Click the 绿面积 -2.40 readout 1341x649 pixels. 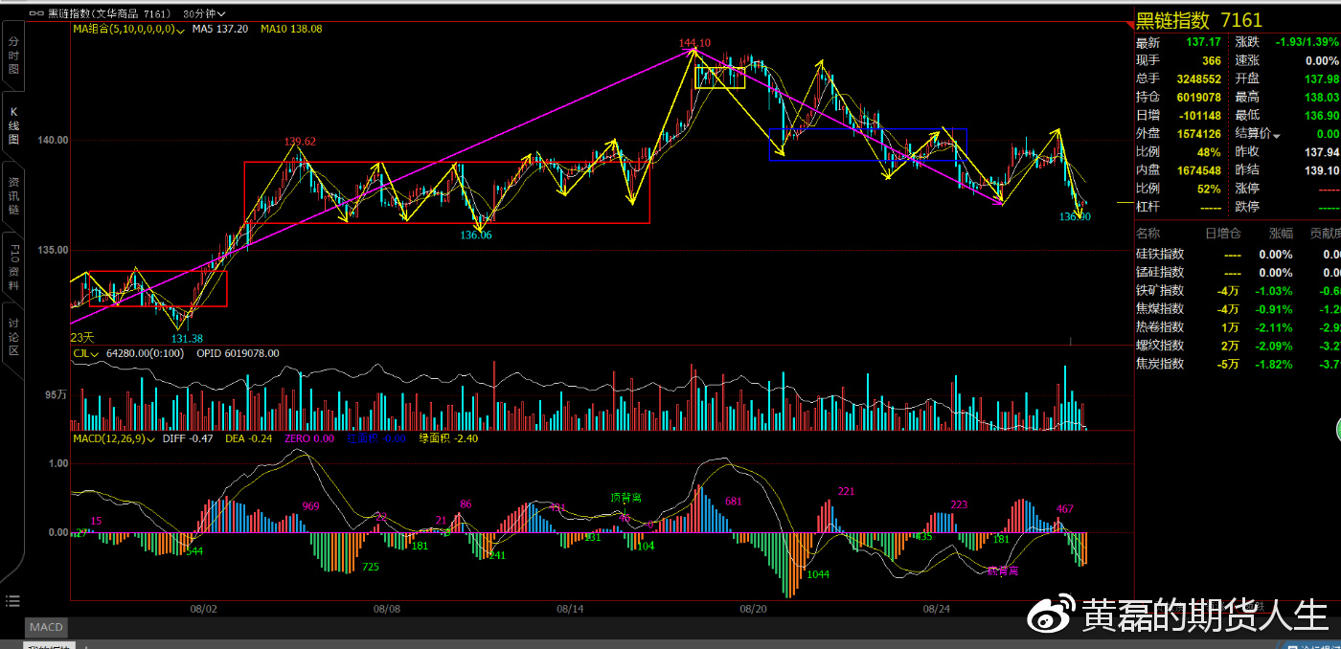(x=448, y=438)
